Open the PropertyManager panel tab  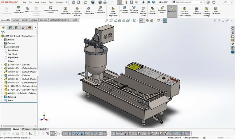pos(10,28)
